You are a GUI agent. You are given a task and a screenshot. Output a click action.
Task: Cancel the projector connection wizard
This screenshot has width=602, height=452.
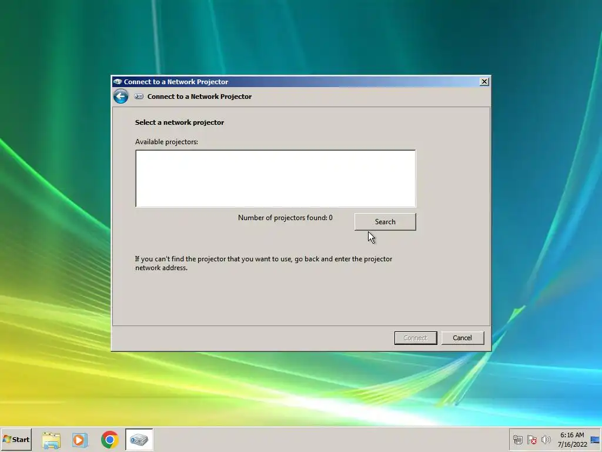click(462, 338)
